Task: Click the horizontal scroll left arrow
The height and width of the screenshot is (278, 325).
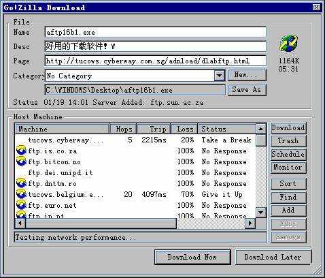Action: tap(20, 223)
